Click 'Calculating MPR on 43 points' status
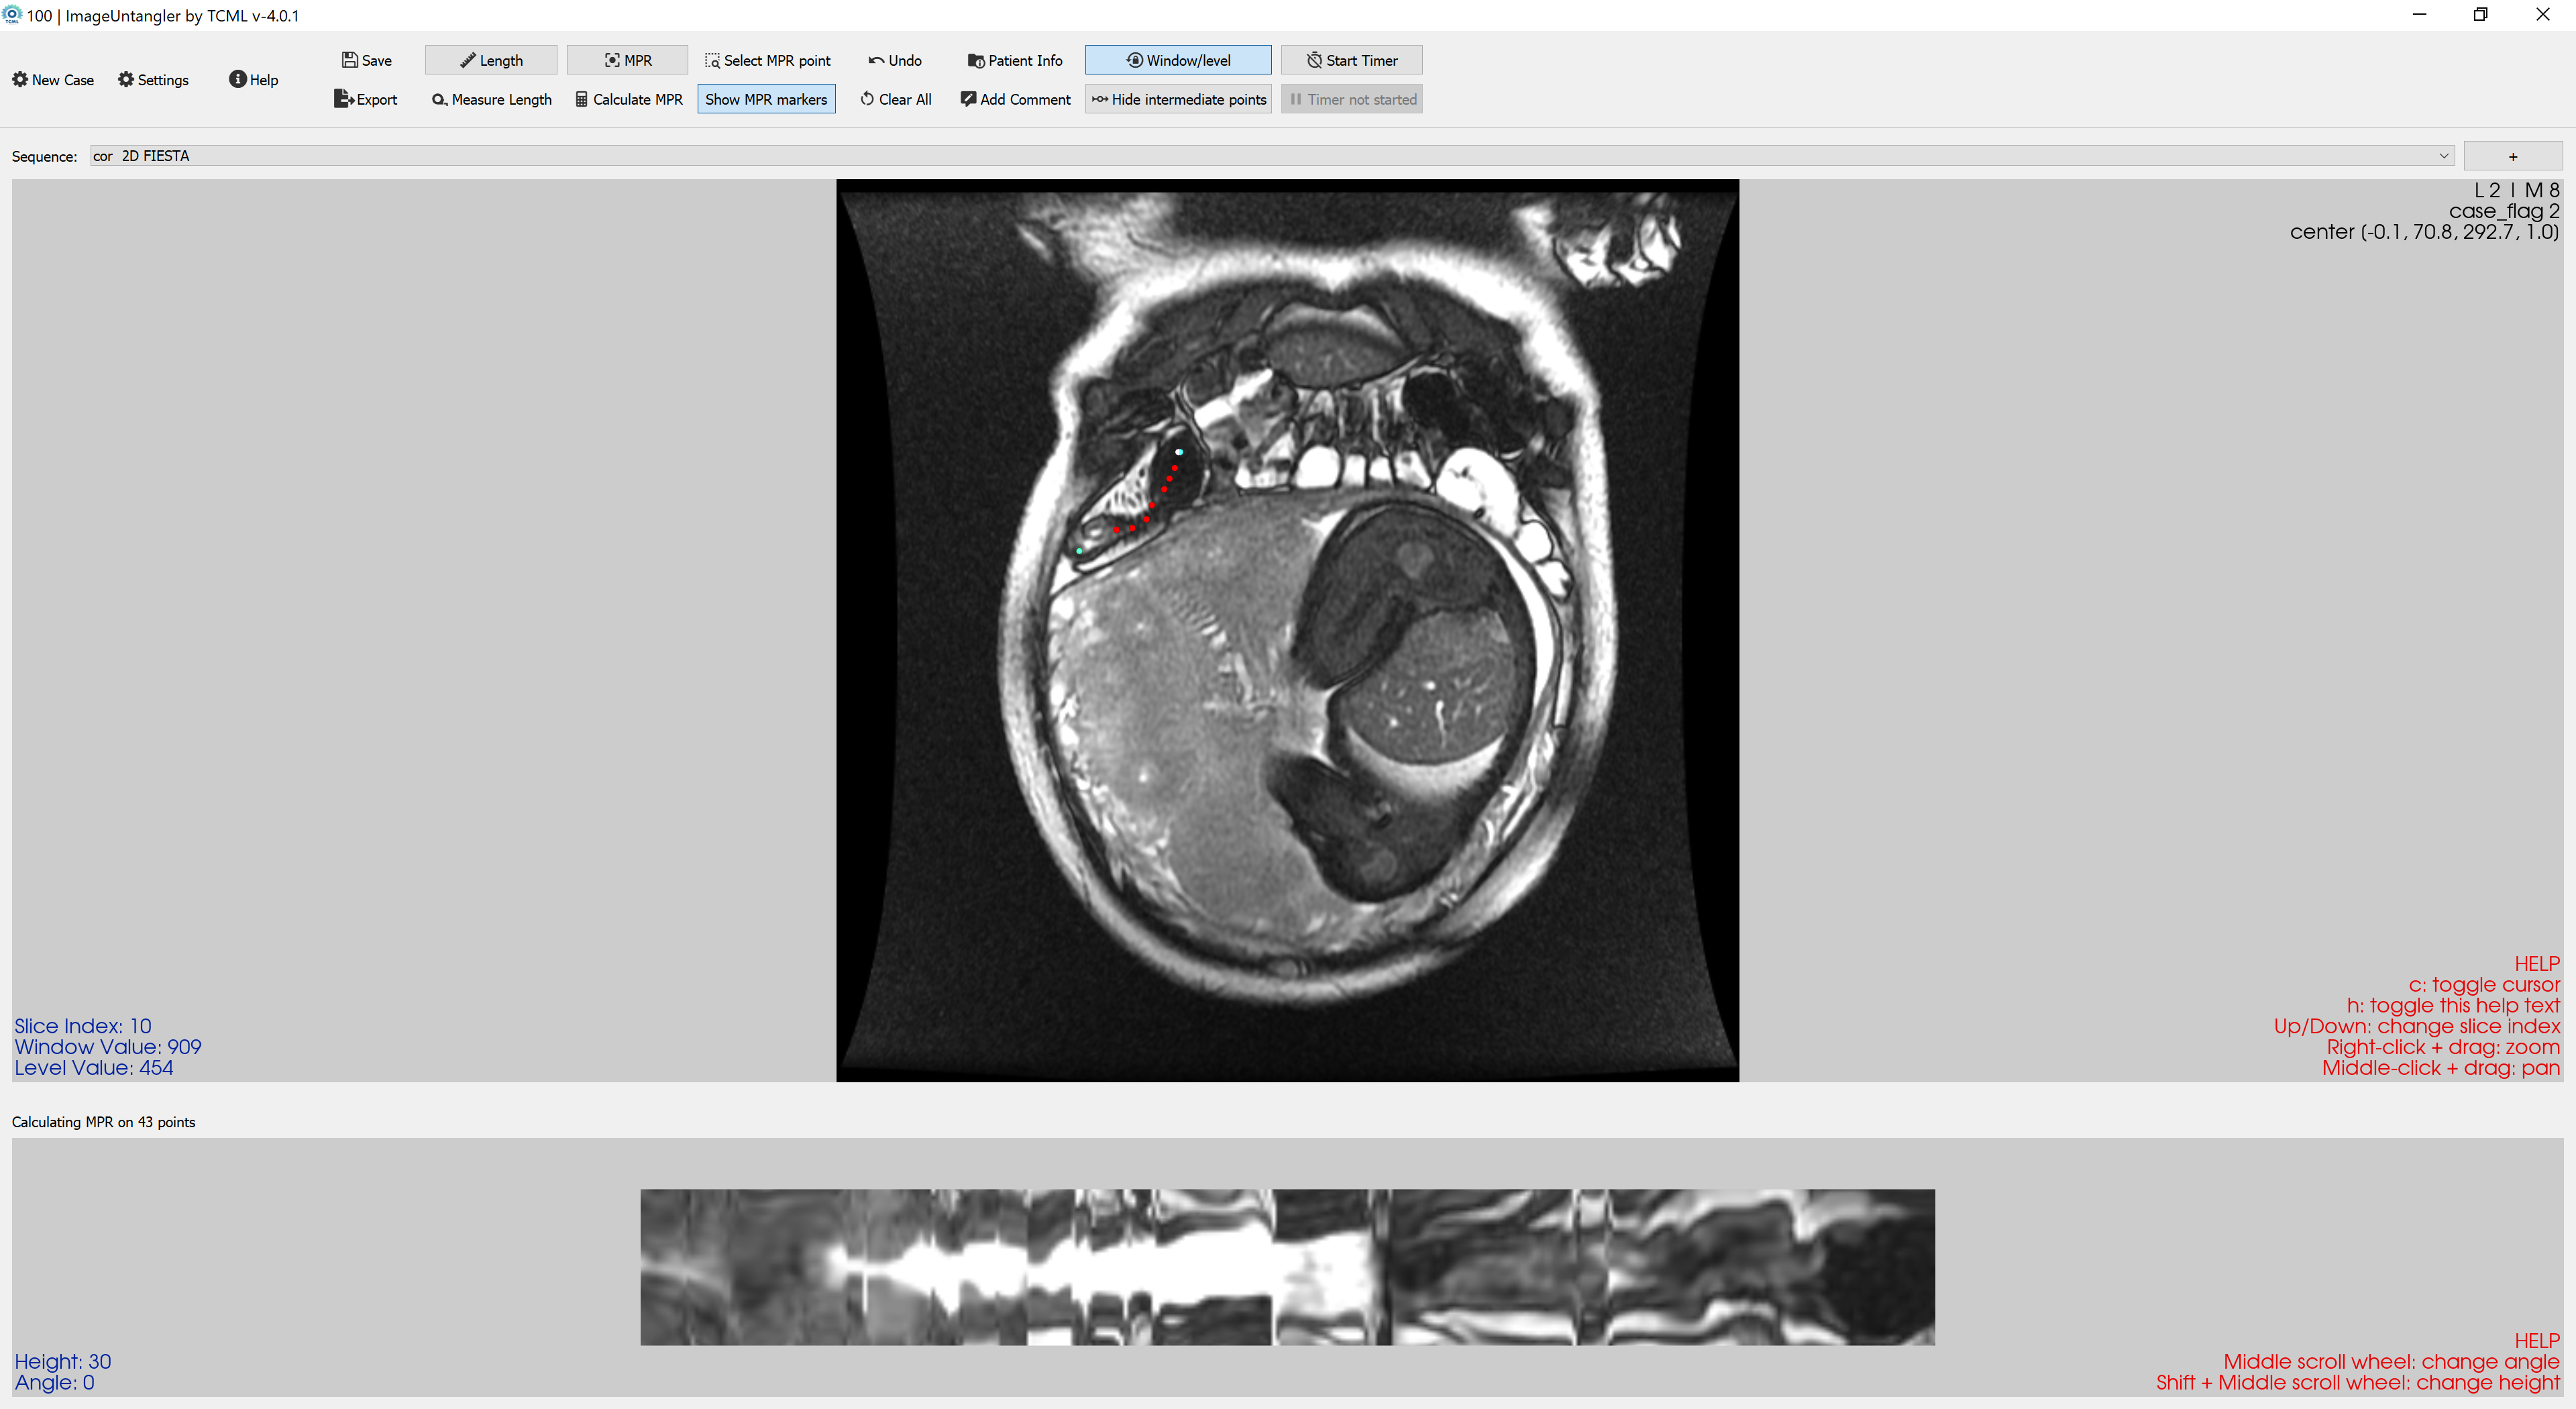Image resolution: width=2576 pixels, height=1409 pixels. pos(104,1122)
